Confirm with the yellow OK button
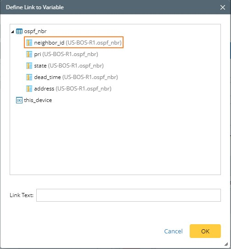Image resolution: width=231 pixels, height=249 pixels. click(205, 231)
